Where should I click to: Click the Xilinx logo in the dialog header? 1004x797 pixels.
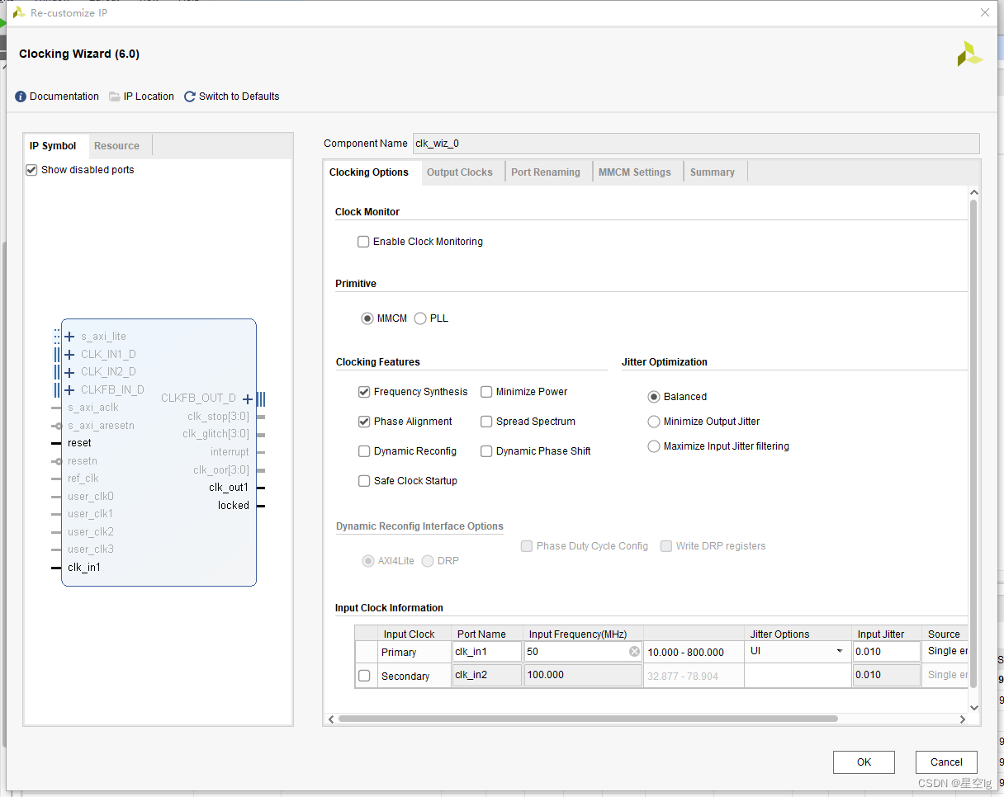click(x=969, y=54)
